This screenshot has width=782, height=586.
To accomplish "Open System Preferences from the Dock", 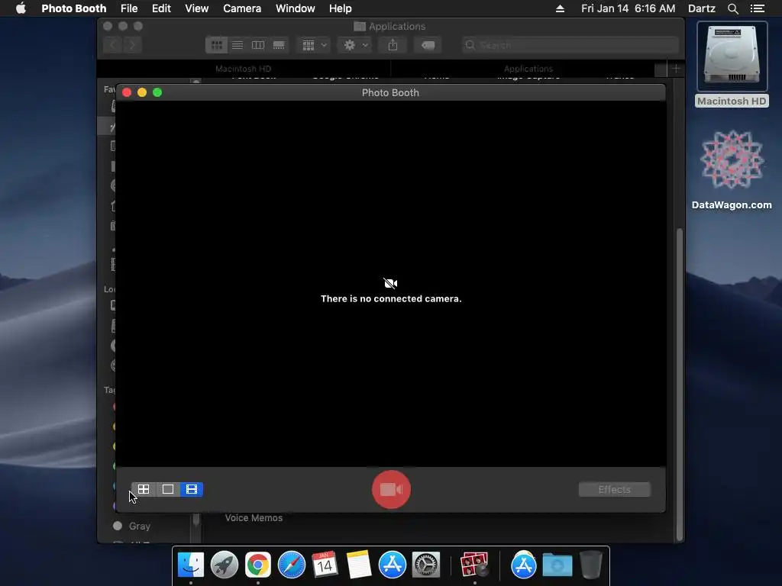I will coord(426,565).
